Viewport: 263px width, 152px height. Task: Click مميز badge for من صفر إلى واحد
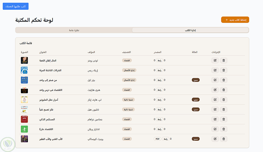(196, 80)
